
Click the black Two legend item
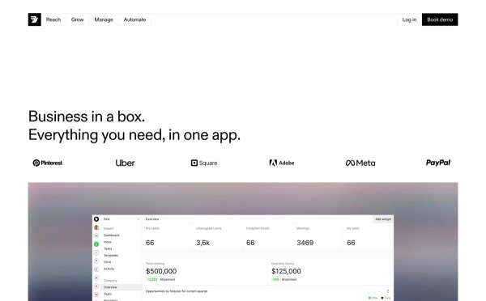[x=386, y=298]
